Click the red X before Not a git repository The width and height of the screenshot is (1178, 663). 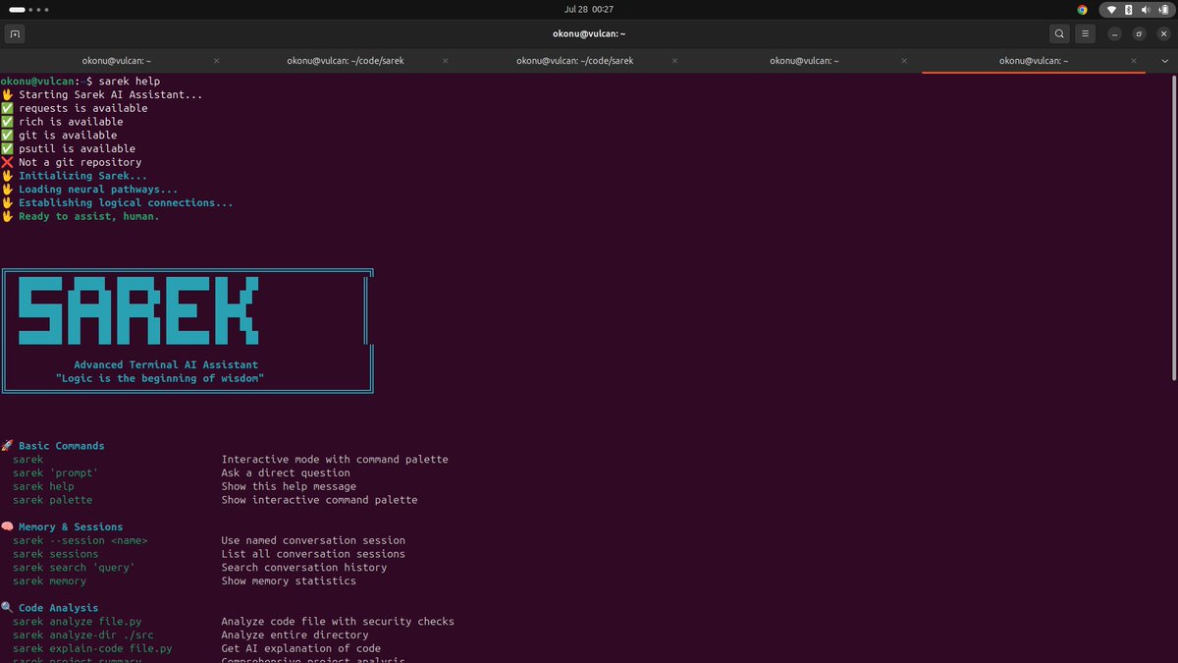7,163
